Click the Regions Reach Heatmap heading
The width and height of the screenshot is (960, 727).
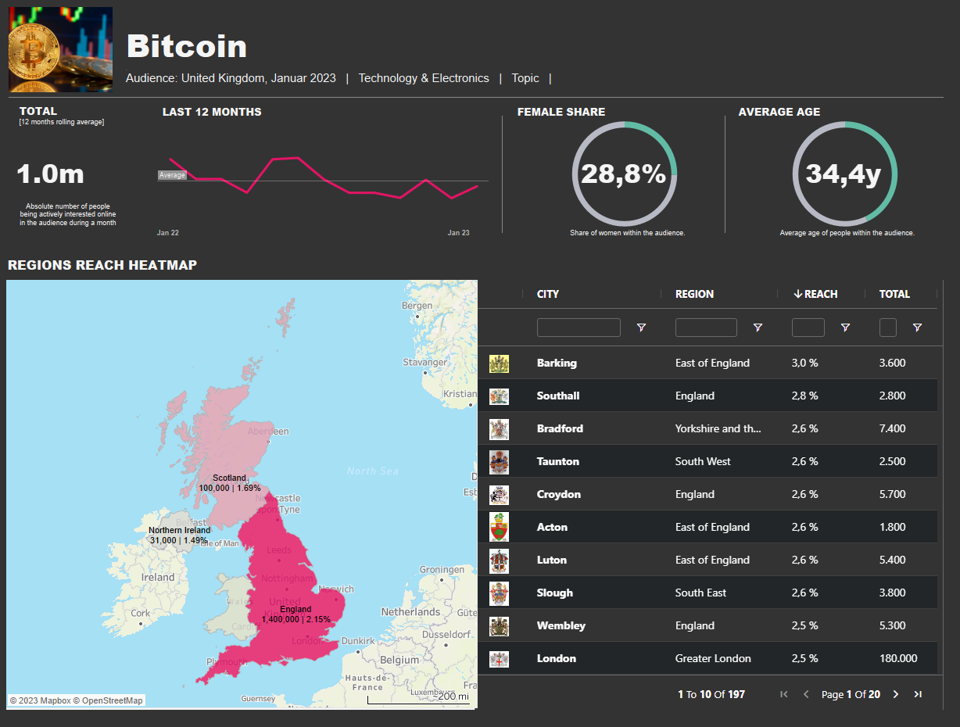point(102,265)
